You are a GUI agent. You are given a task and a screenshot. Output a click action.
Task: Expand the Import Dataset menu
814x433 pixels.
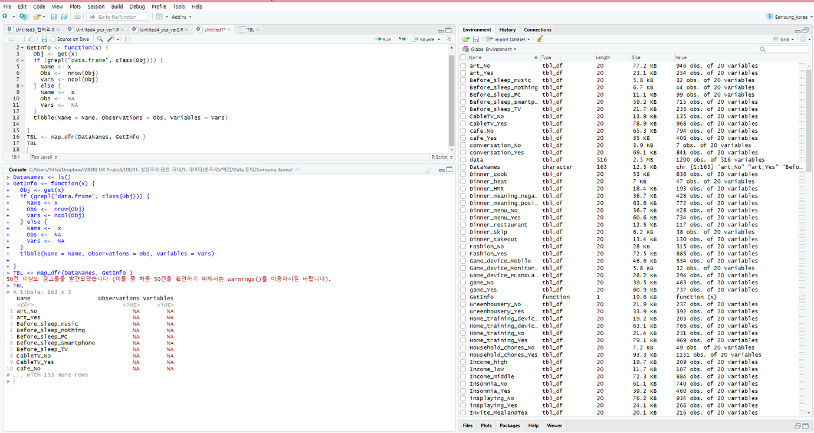pyautogui.click(x=507, y=40)
